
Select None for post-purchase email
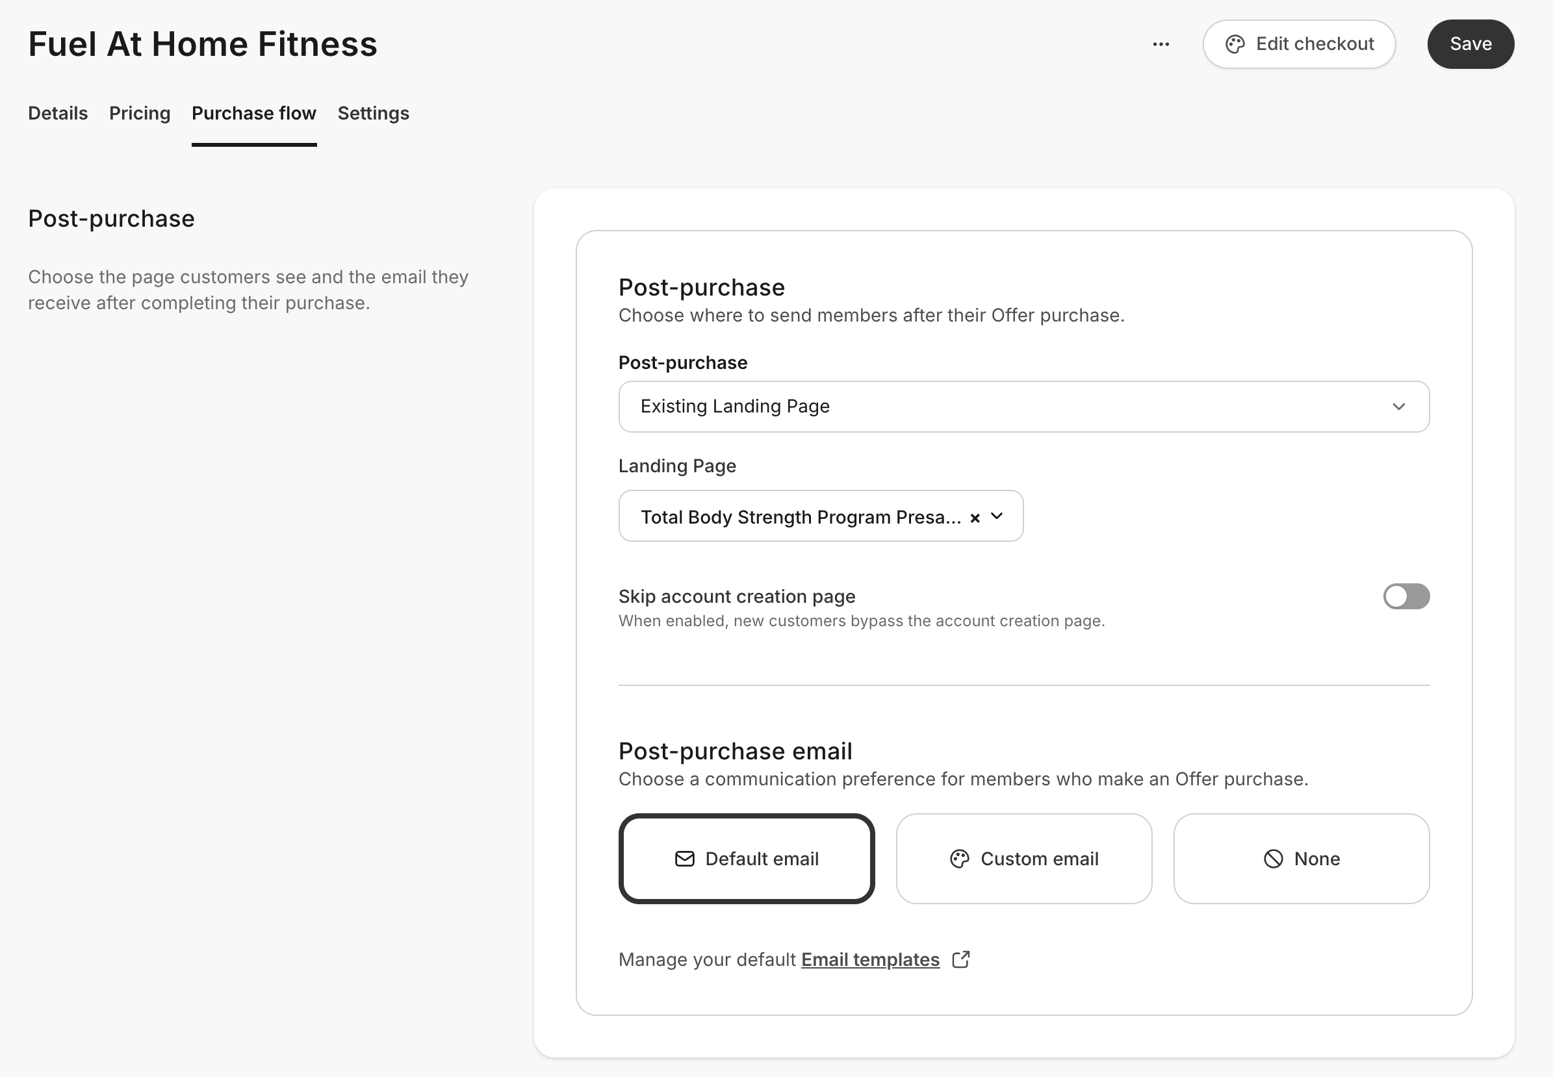coord(1302,858)
